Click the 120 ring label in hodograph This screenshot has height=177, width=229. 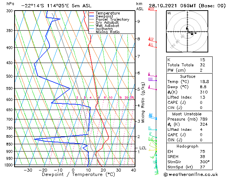(173, 46)
